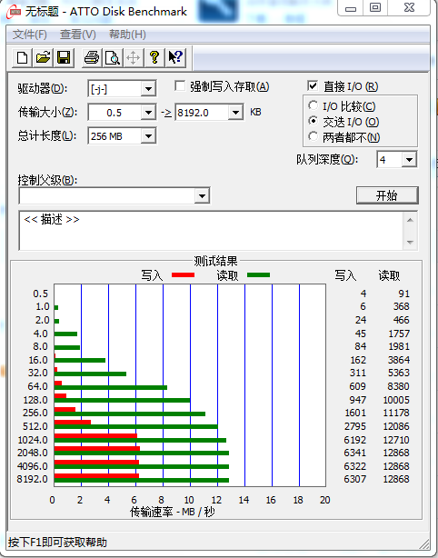Screen dimensions: 438x558
Task: Click the green 读取 legend swatch
Action: 258,274
